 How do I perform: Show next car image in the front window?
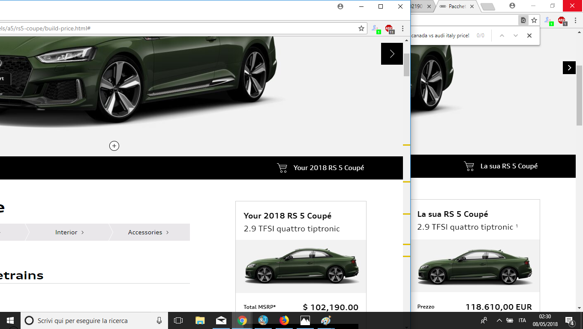(392, 54)
